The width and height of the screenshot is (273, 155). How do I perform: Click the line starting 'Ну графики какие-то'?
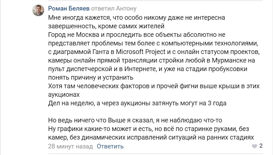pos(148,129)
